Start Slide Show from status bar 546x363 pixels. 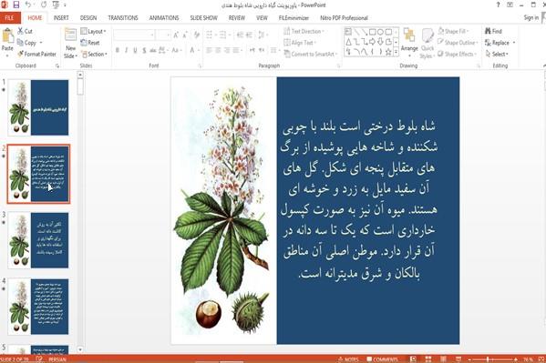[458, 359]
